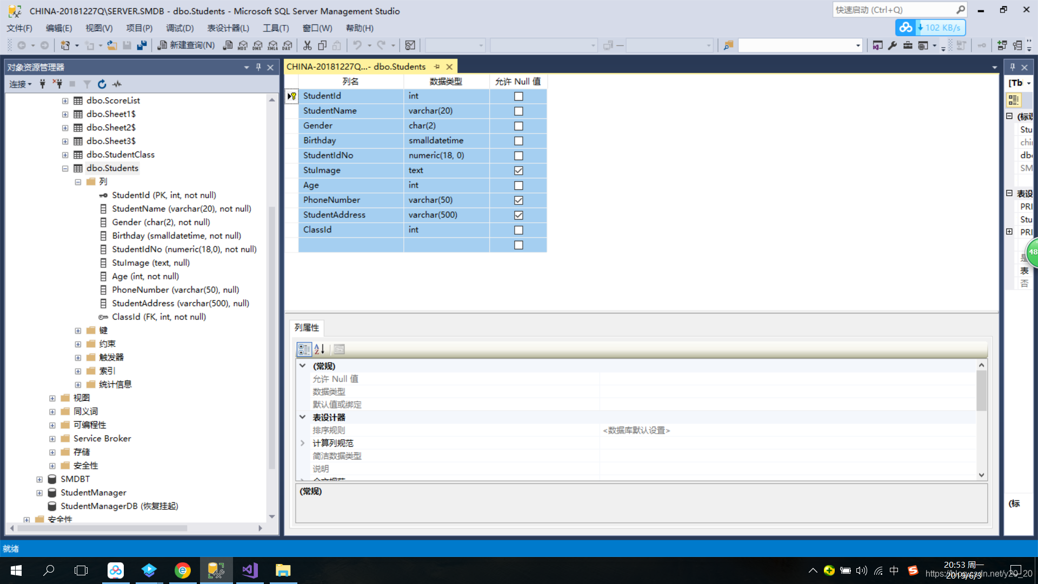Expand the dbo.ScoreList table node
This screenshot has width=1038, height=584.
coord(65,101)
